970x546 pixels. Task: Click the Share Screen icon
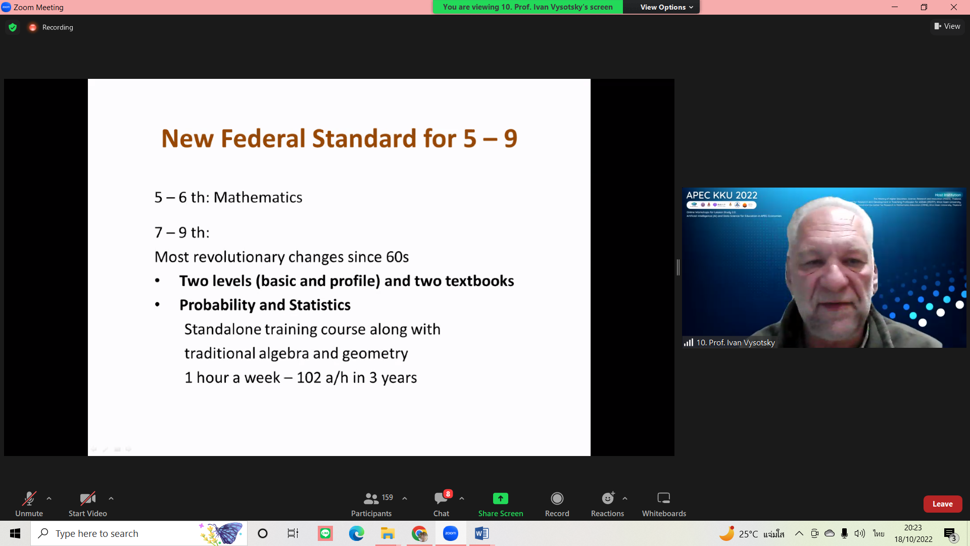point(500,498)
